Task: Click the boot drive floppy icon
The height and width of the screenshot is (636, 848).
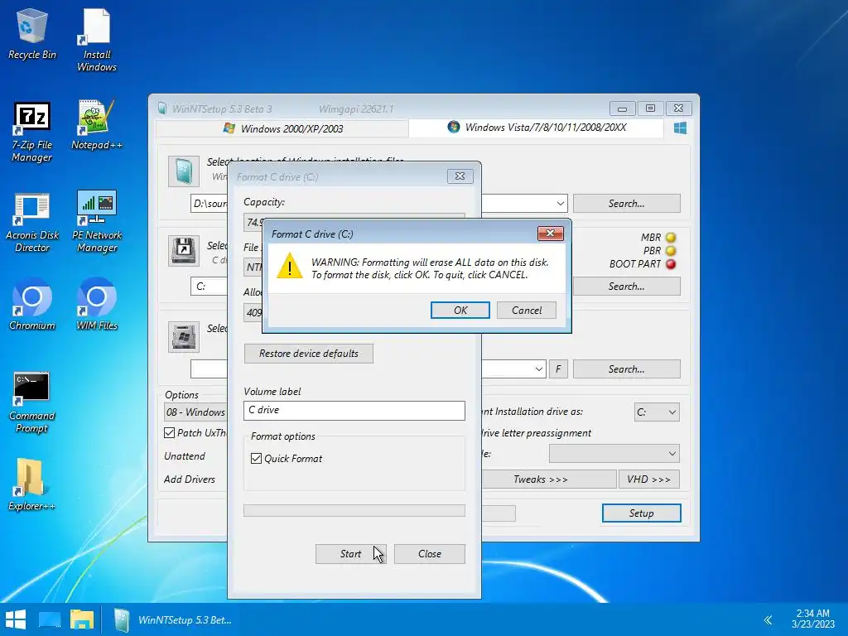Action: [183, 250]
